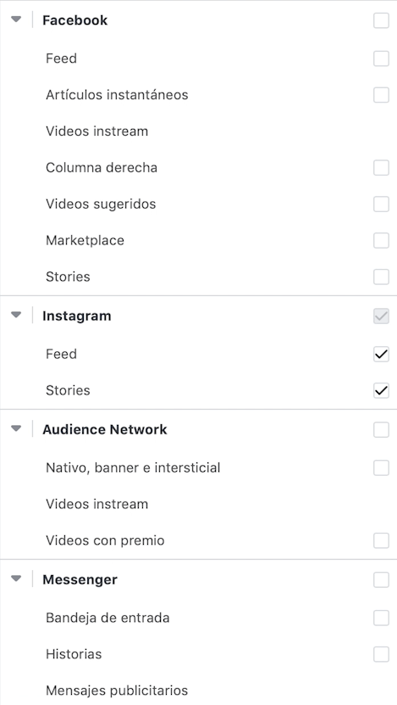This screenshot has width=397, height=705.
Task: Collapse the Instagram placements section
Action: click(x=16, y=315)
